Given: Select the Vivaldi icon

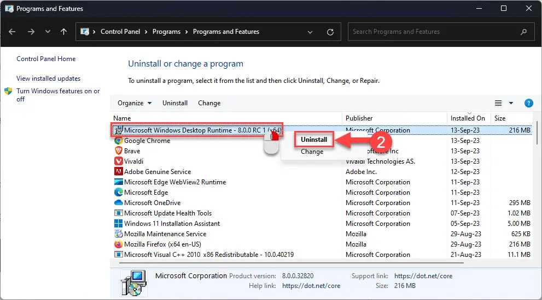Looking at the screenshot, I should 119,161.
